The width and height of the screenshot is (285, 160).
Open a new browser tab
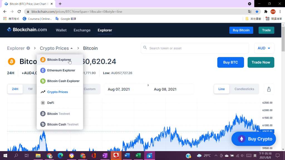tap(60, 4)
